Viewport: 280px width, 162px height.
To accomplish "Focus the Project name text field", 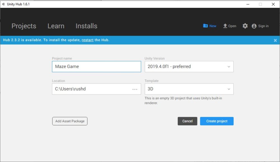I will pyautogui.click(x=96, y=67).
